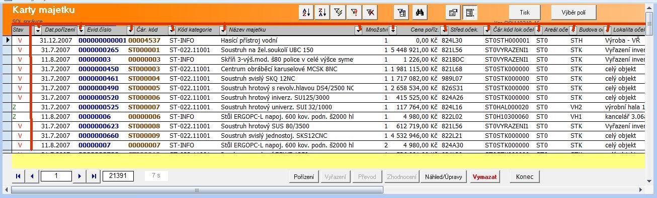Click the Skříň 3-výš.mod. š80 police cell
The width and height of the screenshot is (657, 198).
(x=287, y=59)
